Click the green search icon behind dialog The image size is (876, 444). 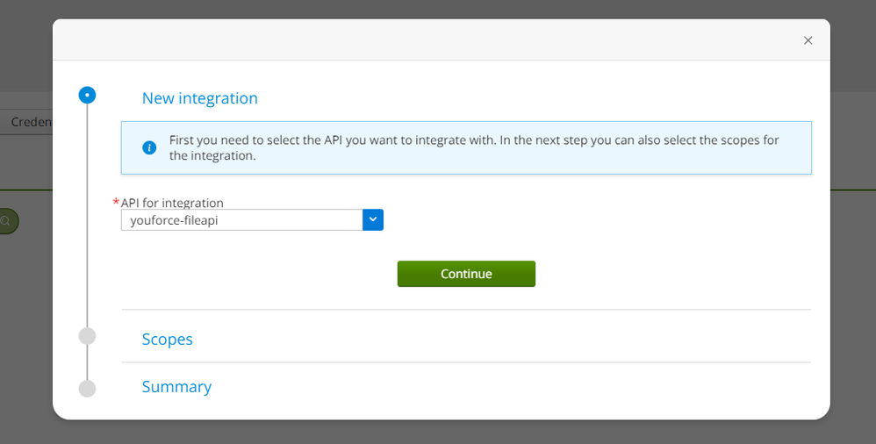coord(7,221)
